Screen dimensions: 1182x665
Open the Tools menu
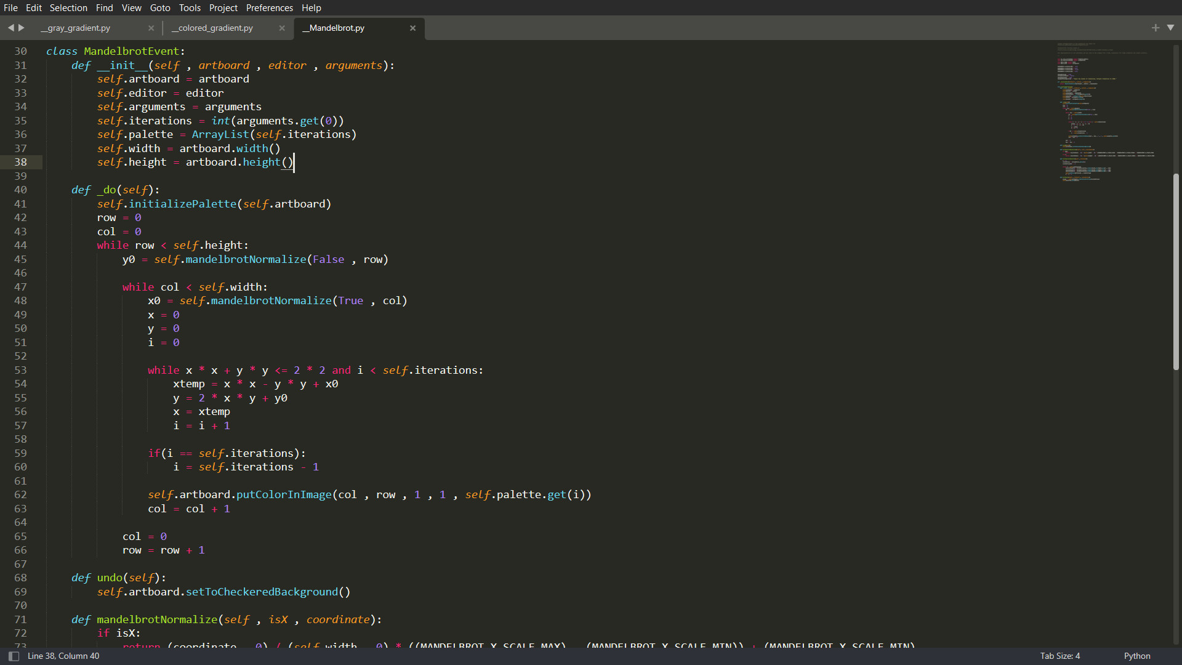tap(189, 7)
